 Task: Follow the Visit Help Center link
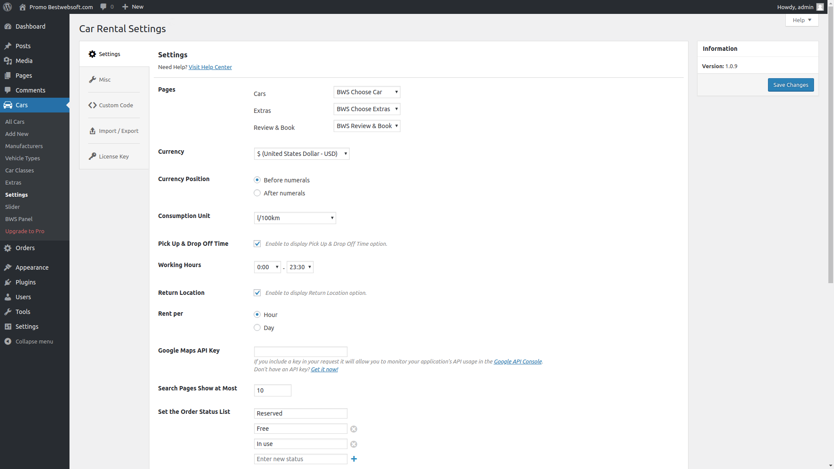[210, 67]
